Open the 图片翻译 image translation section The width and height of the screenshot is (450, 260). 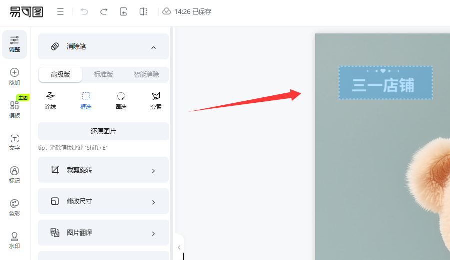coord(103,233)
